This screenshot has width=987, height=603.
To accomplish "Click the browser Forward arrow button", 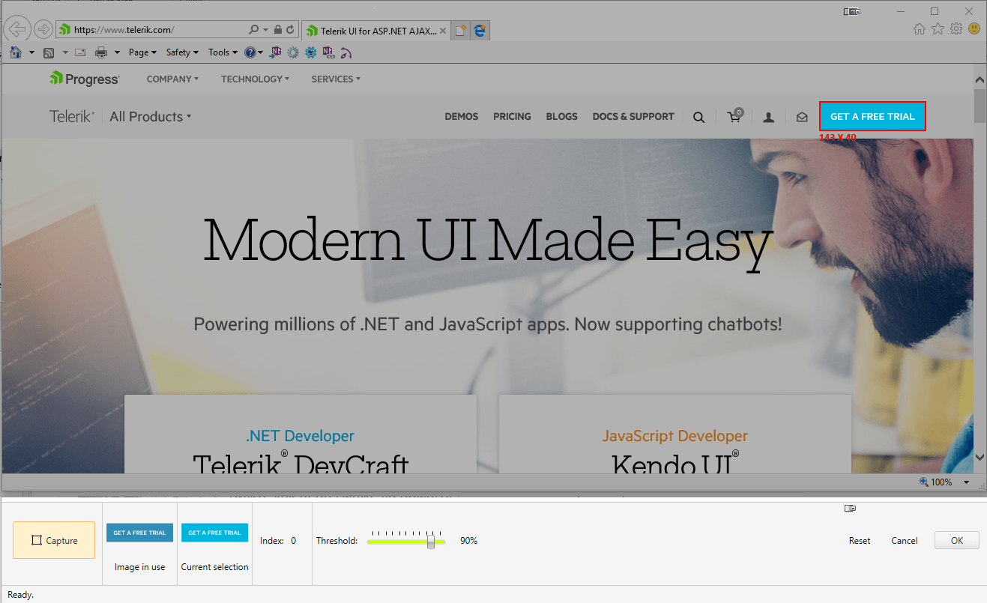I will click(43, 29).
